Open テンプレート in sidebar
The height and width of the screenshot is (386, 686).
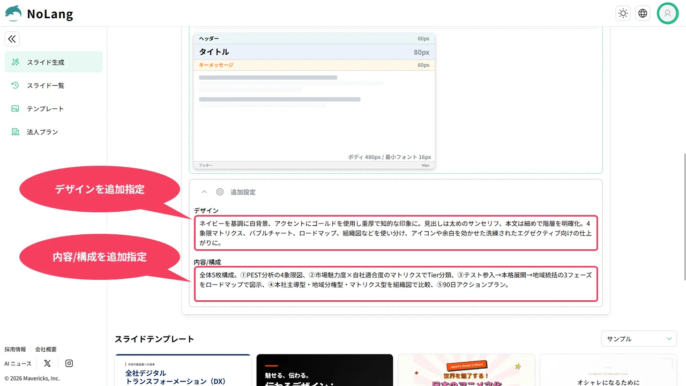54,108
